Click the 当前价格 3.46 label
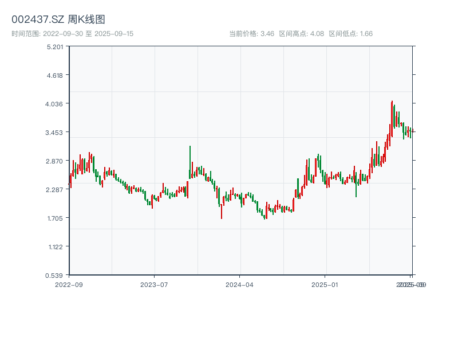The height and width of the screenshot is (343, 458). tap(251, 34)
